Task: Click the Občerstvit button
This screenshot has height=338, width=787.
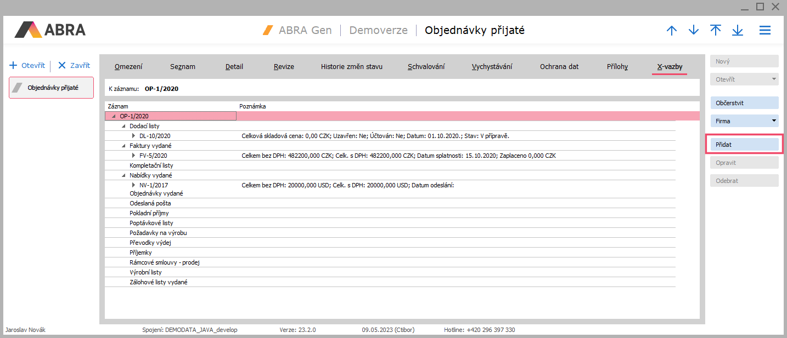Action: click(744, 103)
